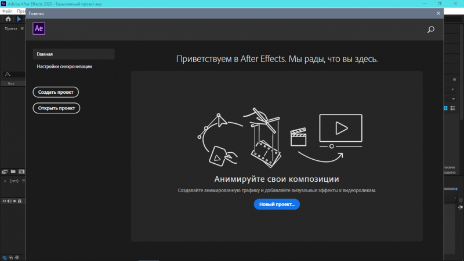Expand the project search filter dropdown
The height and width of the screenshot is (261, 464).
pyautogui.click(x=7, y=74)
